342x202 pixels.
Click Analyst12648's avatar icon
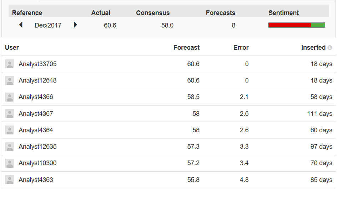coord(10,81)
